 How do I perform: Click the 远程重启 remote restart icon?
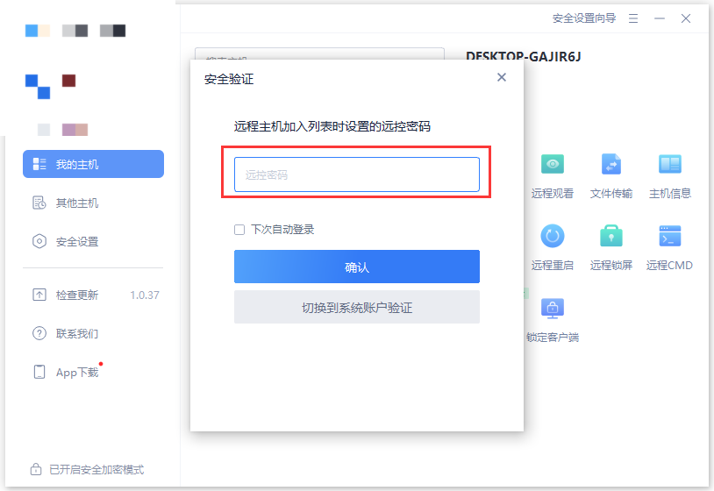point(553,236)
